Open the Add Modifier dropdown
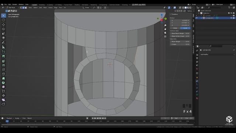The width and height of the screenshot is (236, 133). [217, 54]
